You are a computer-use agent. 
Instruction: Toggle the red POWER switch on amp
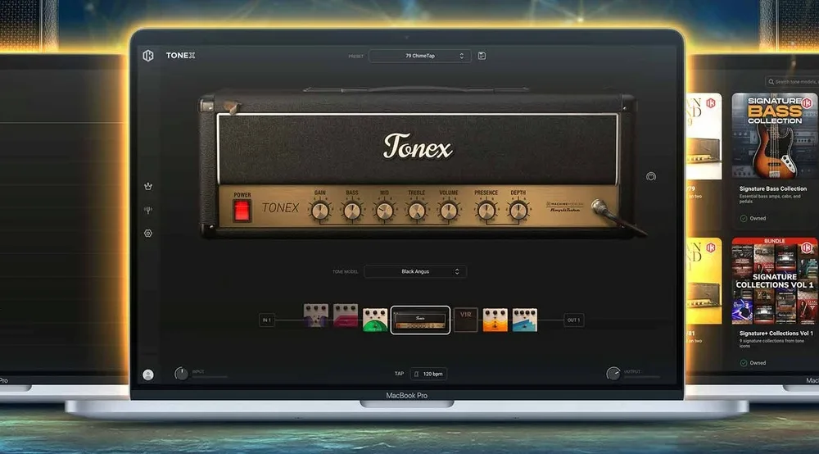tap(242, 211)
